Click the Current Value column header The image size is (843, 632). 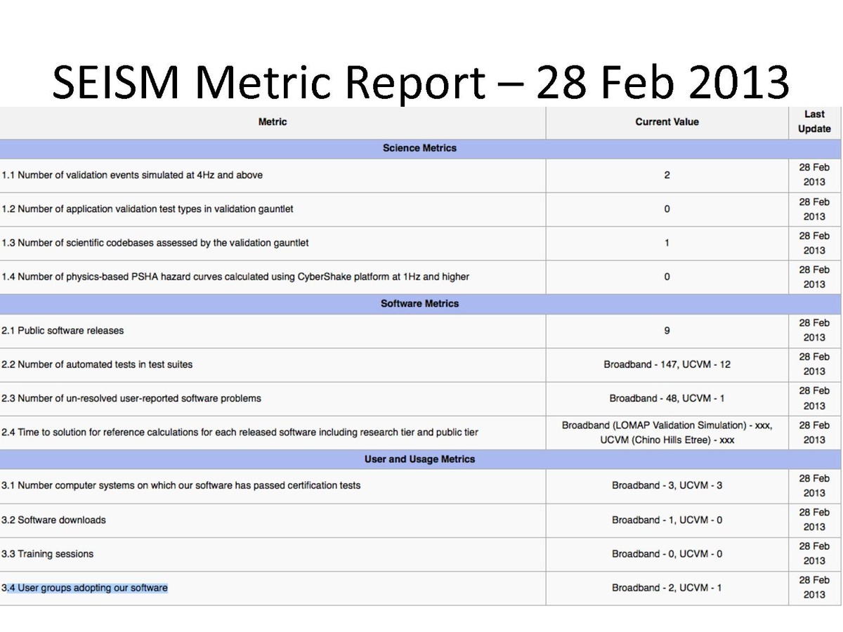[x=667, y=122]
